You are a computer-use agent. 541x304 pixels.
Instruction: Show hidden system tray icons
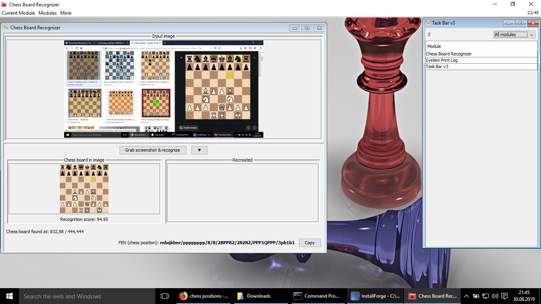click(x=466, y=296)
